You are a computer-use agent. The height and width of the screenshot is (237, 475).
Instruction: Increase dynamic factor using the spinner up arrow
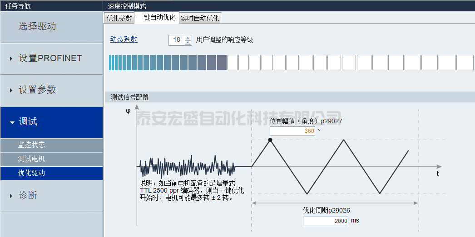click(188, 38)
